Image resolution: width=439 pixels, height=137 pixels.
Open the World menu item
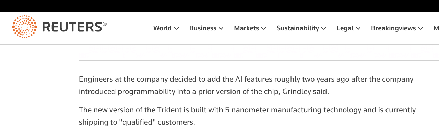(162, 28)
